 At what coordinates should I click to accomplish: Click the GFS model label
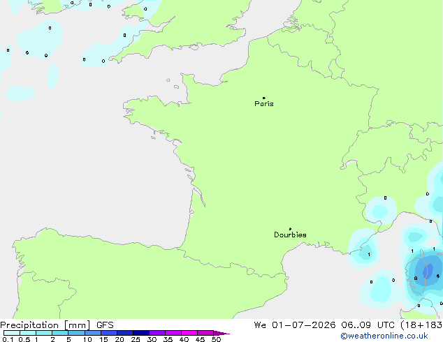tap(105, 325)
